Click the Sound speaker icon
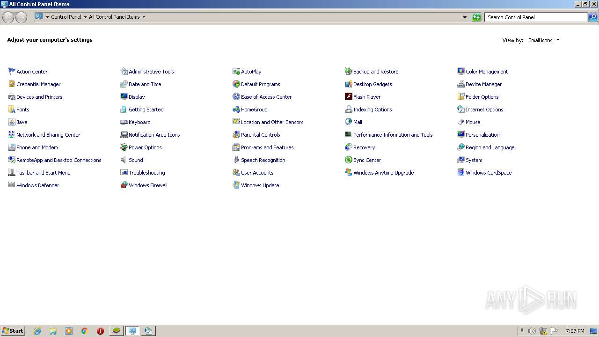599x337 pixels. click(124, 160)
